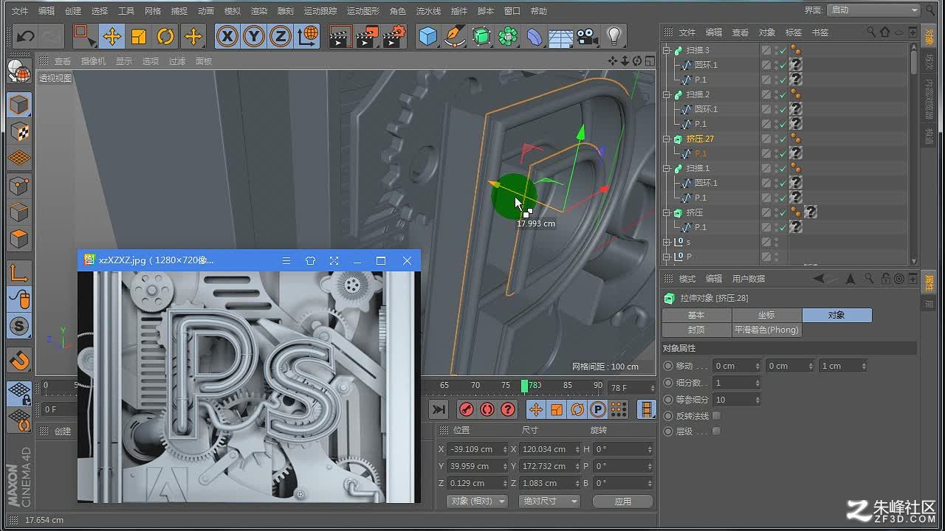Image resolution: width=945 pixels, height=531 pixels.
Task: Click the record active objects button
Action: [466, 409]
